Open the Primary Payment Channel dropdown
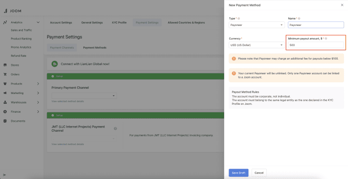Screen dimensions: 348x179 (84, 95)
